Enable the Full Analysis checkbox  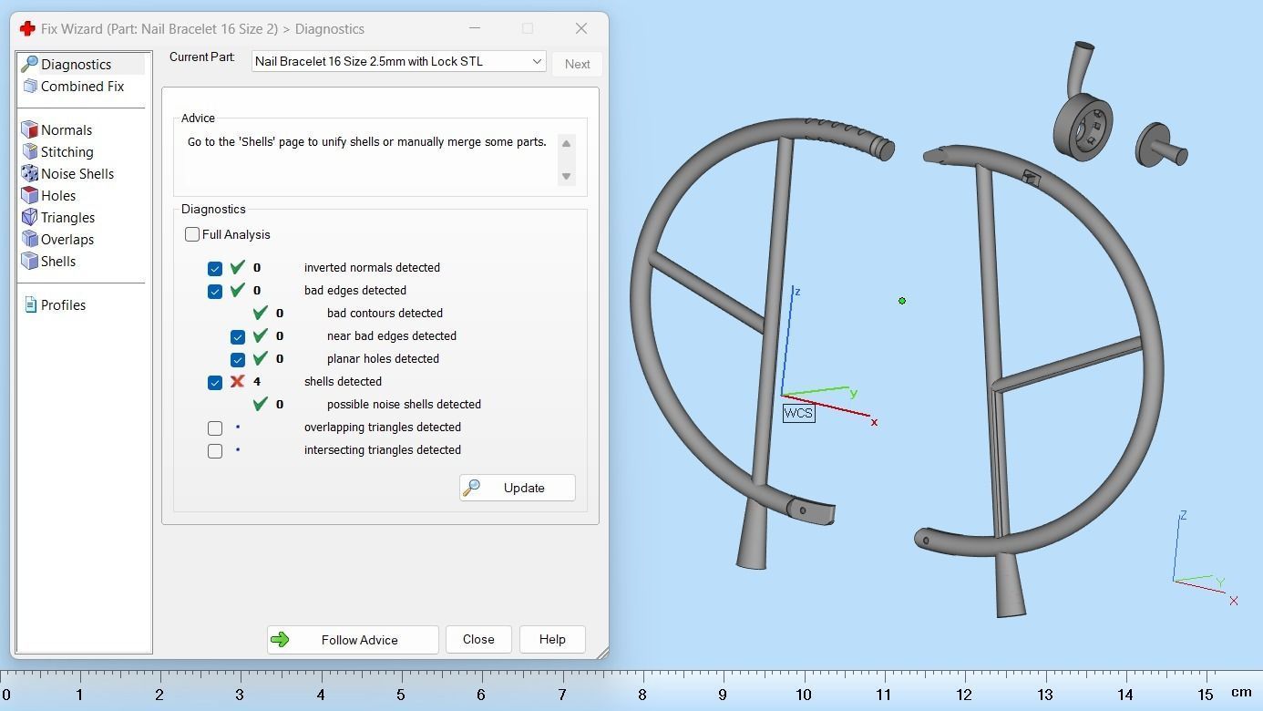tap(192, 234)
